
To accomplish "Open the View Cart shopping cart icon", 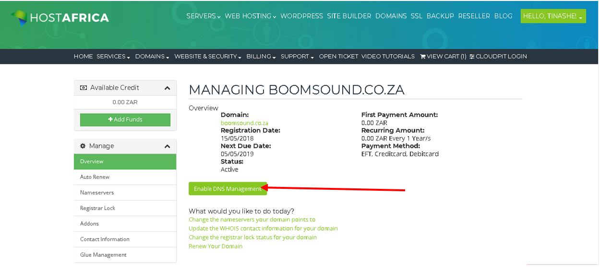I will (423, 57).
